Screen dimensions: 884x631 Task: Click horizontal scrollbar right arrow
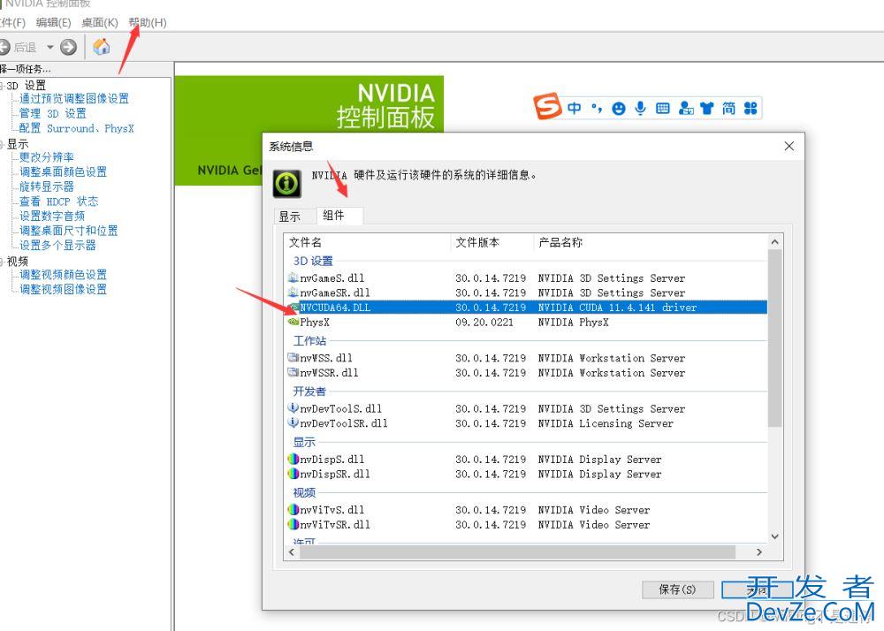759,552
